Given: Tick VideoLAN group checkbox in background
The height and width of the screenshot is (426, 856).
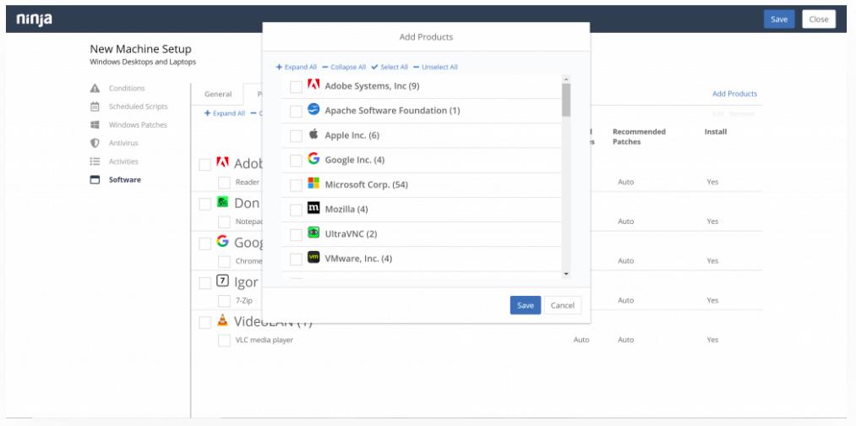Looking at the screenshot, I should pos(204,323).
